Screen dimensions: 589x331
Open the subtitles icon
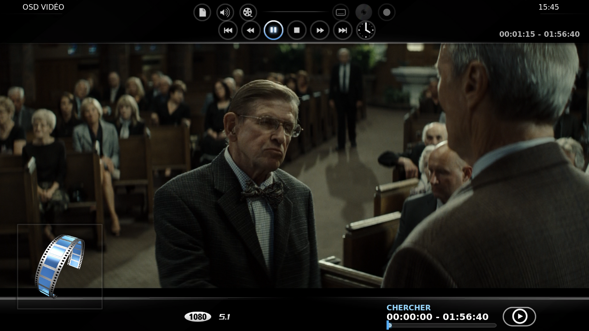click(x=341, y=12)
